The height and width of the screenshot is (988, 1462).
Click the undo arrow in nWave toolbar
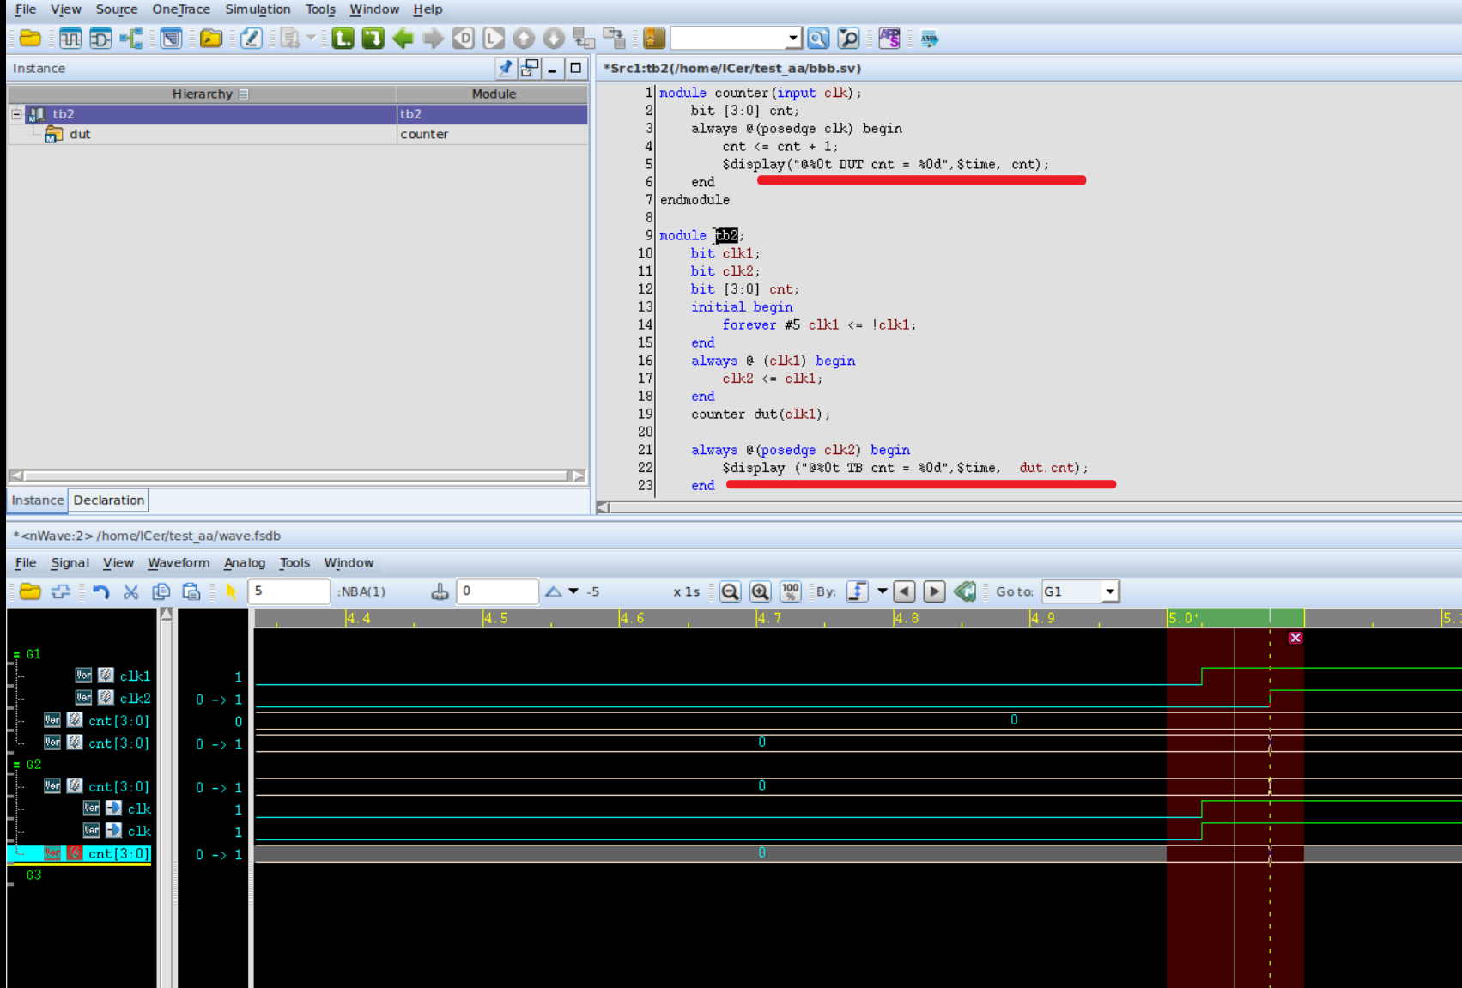pos(100,591)
